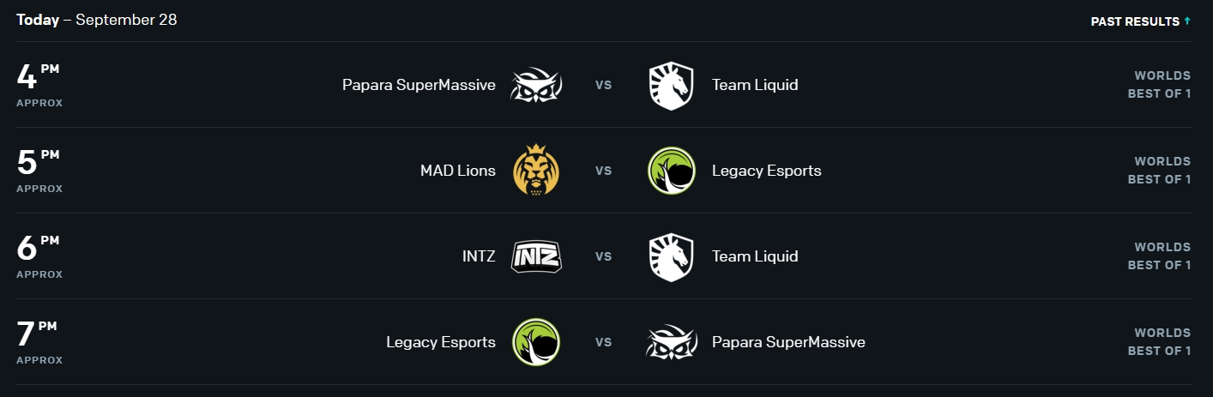Open the INTZ team logo

click(x=536, y=256)
